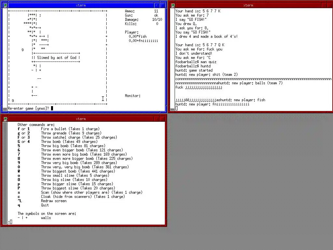
Task: Click the 'Throw biggest slime (Takes 20 charges)' line
Action: click(78, 188)
